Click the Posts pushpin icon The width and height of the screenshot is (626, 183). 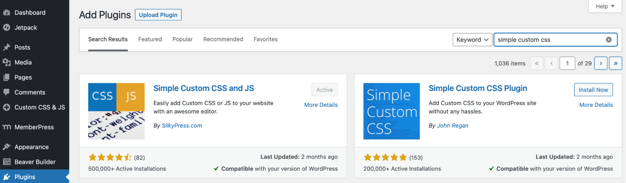point(7,47)
